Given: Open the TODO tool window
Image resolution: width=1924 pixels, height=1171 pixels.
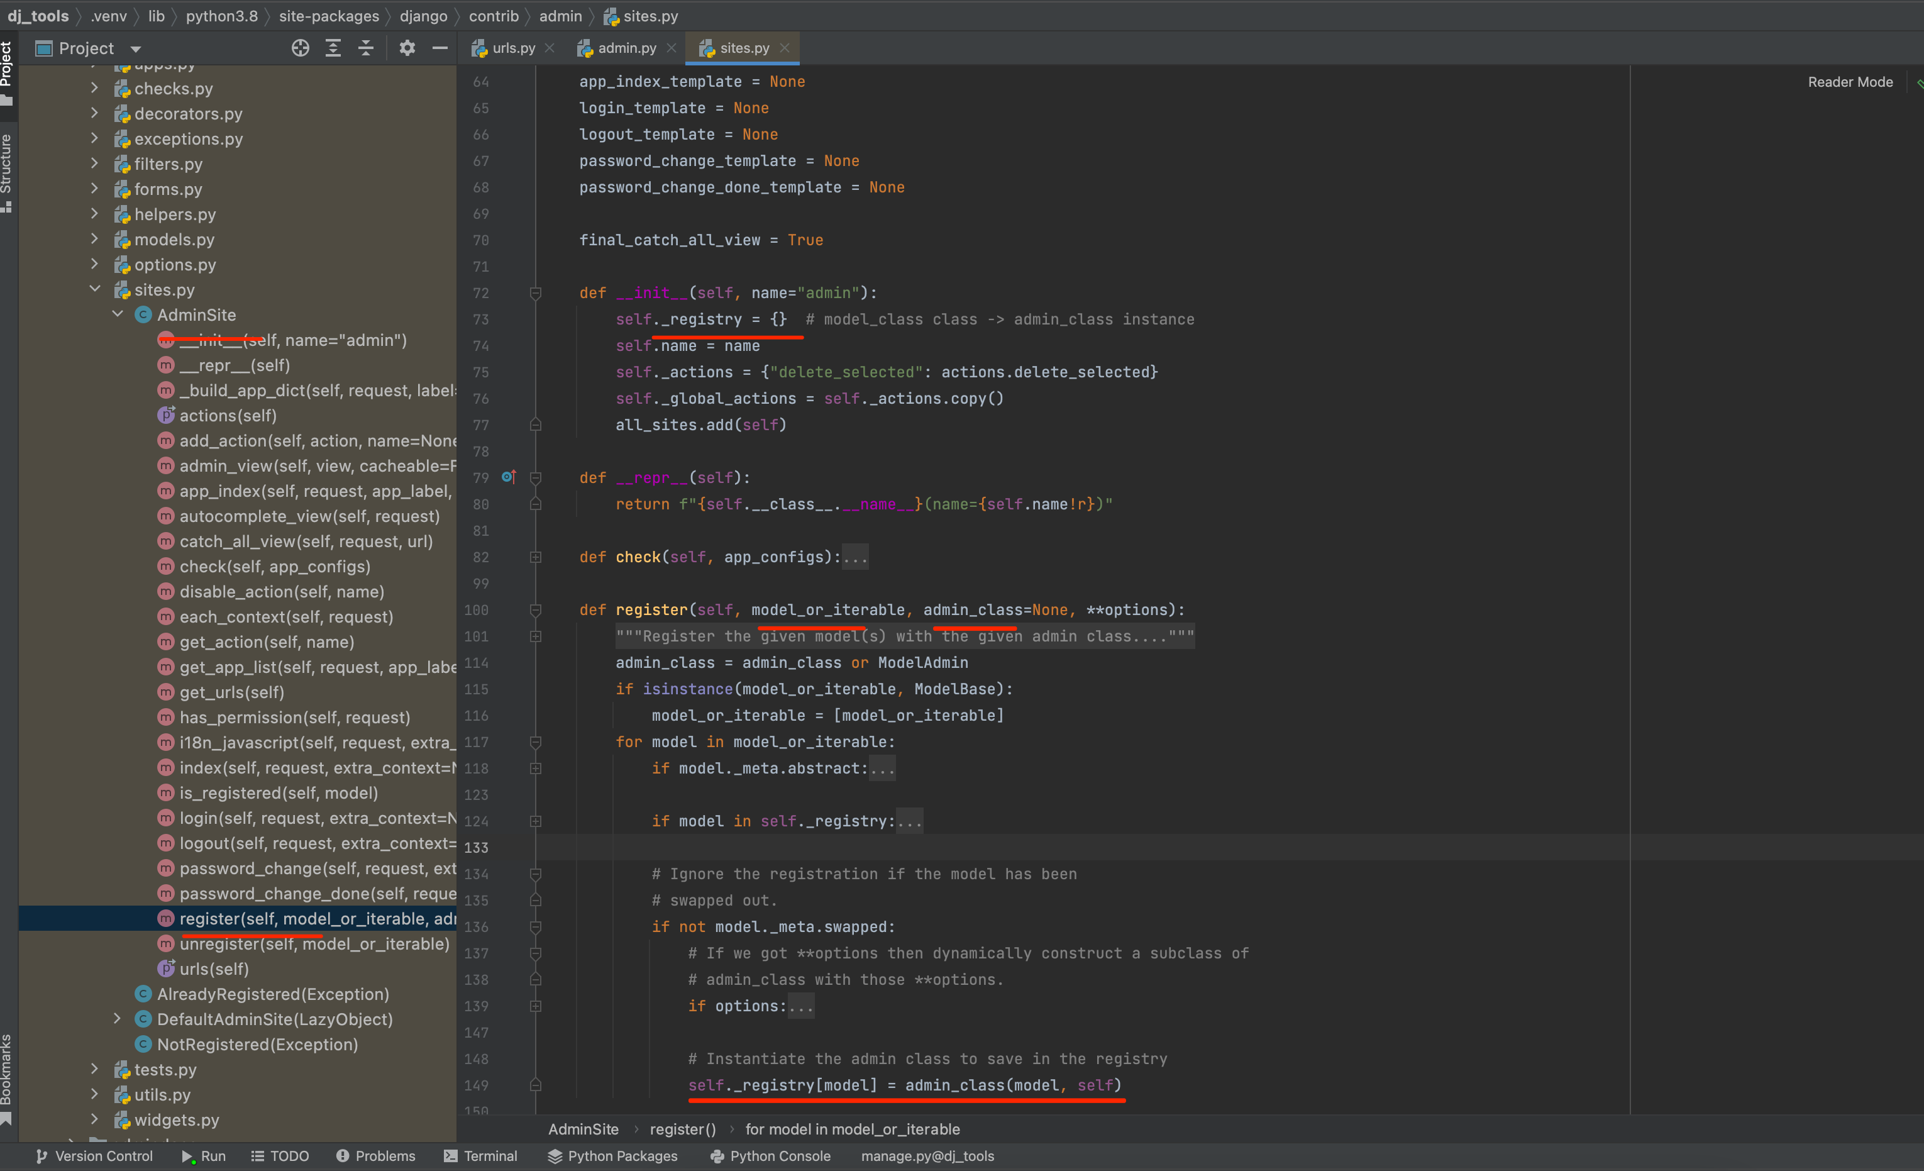Looking at the screenshot, I should click(x=280, y=1156).
